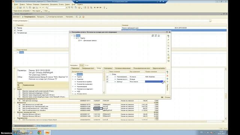
Task: Click the move up arrow icon beside structure tree
Action: (168, 48)
